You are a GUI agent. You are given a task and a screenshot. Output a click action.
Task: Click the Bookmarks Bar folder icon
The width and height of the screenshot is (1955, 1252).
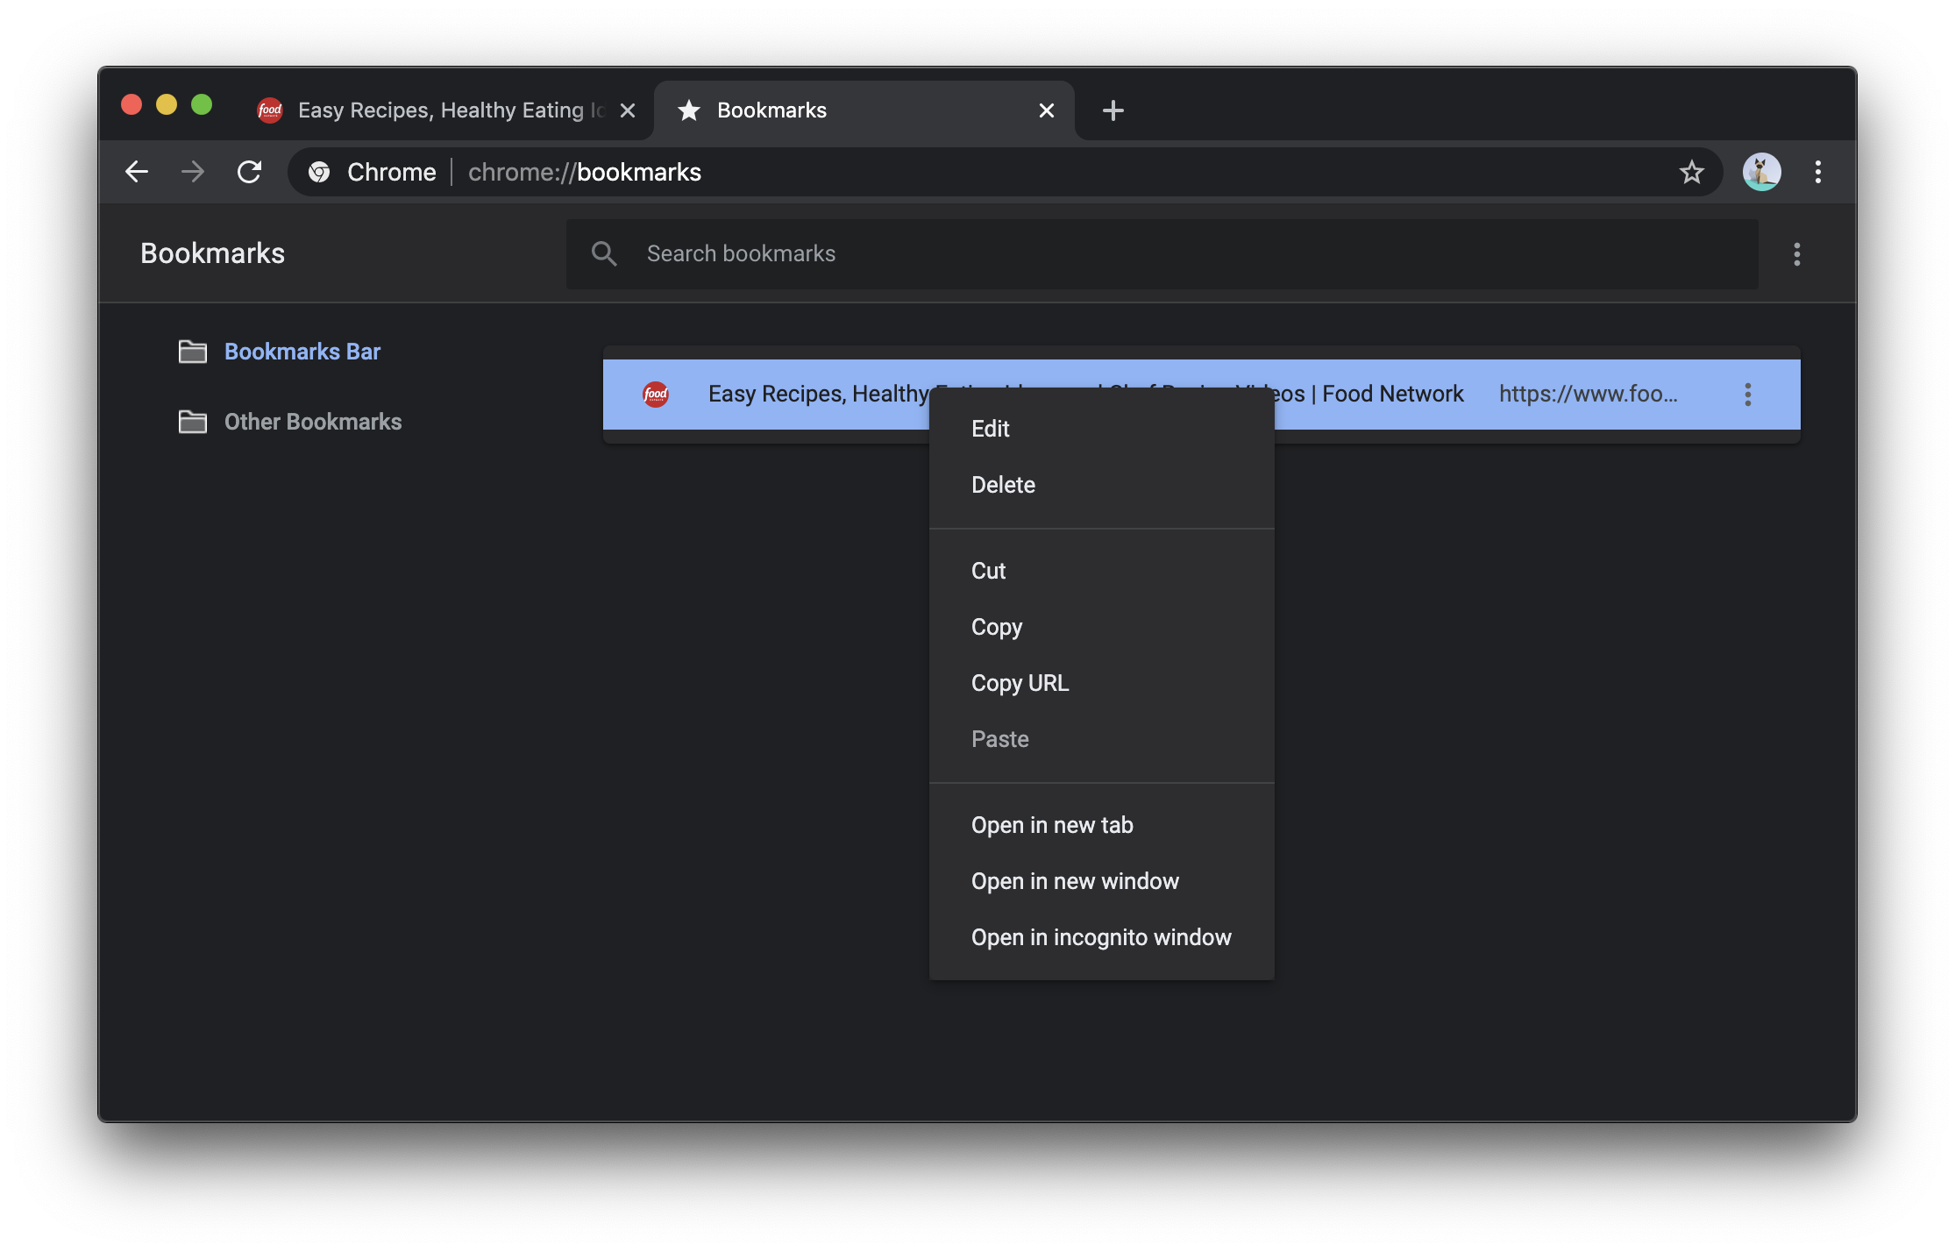[193, 352]
